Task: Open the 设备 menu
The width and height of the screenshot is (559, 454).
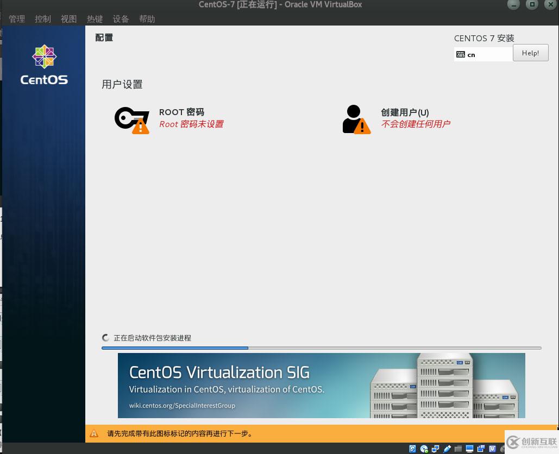Action: pyautogui.click(x=121, y=19)
